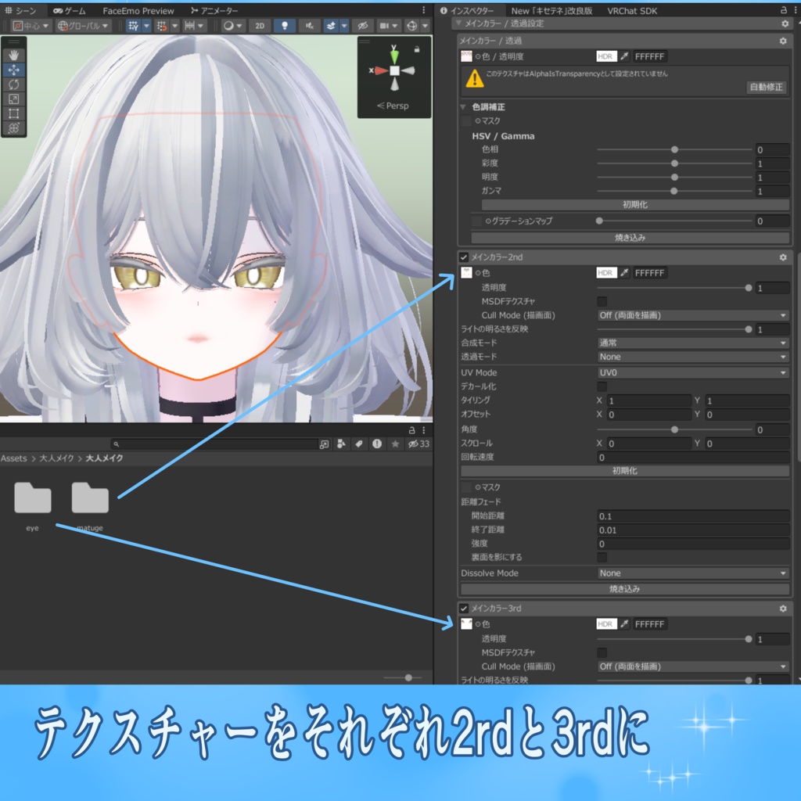Select the combined Transform tool
This screenshot has width=801, height=801.
(14, 128)
